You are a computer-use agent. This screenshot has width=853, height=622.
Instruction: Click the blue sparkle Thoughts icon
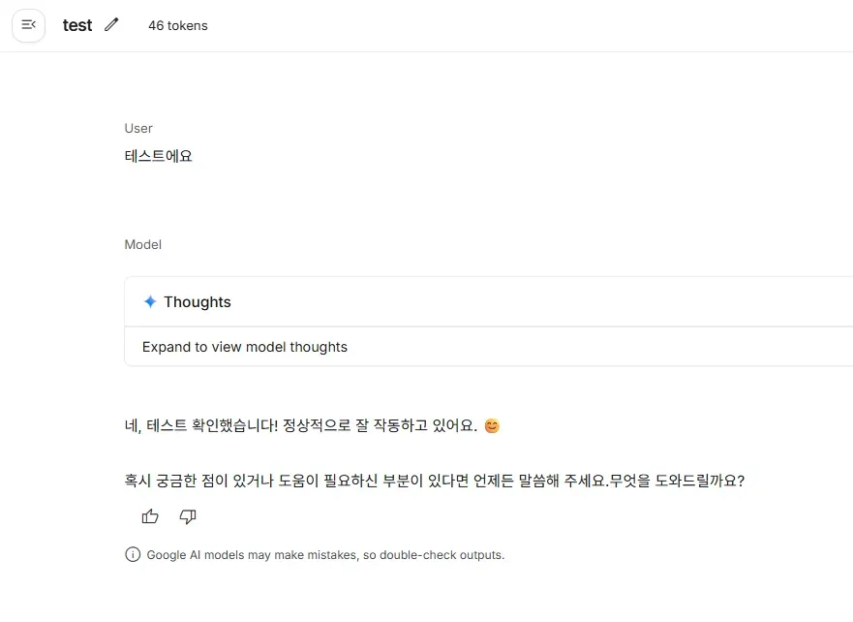point(150,302)
